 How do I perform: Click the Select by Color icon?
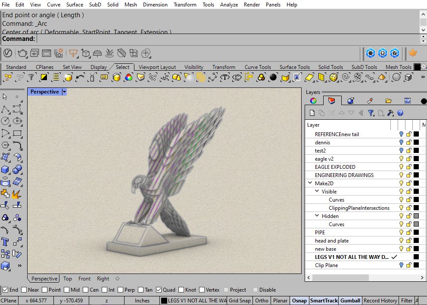tap(128, 78)
